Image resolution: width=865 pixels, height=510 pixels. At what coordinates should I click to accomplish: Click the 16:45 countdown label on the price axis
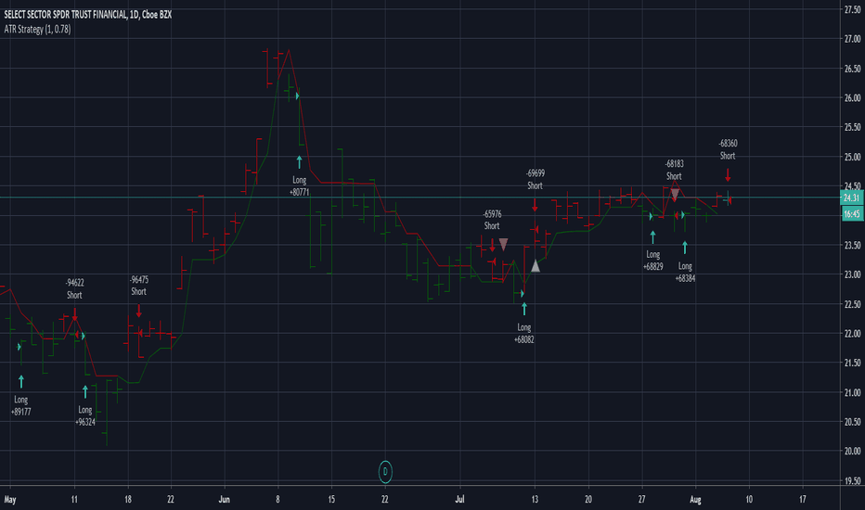click(851, 214)
